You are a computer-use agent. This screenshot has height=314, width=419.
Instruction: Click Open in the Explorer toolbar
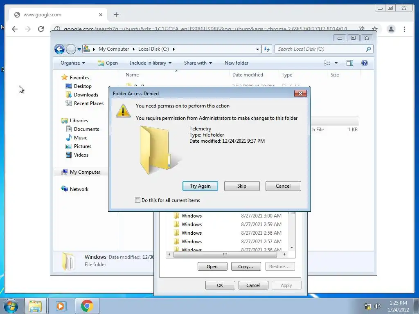(x=108, y=63)
